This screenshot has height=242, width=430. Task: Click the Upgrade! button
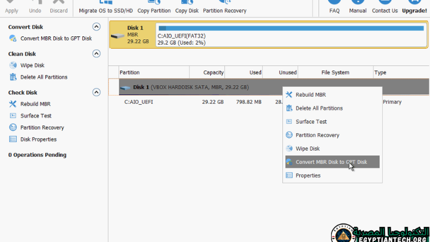tap(414, 7)
